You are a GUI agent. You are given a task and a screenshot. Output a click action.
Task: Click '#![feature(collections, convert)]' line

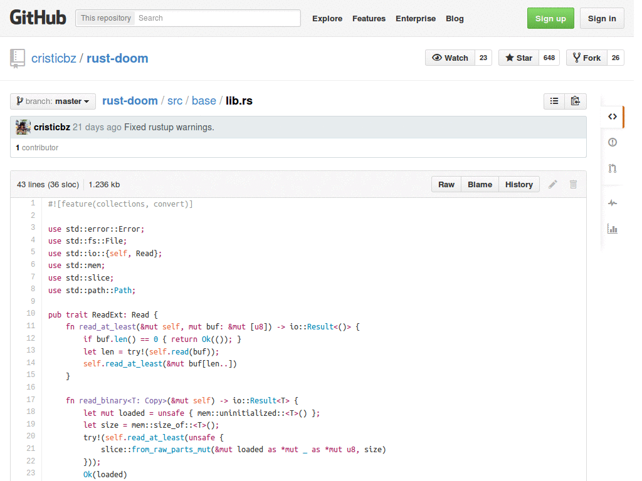coord(120,204)
